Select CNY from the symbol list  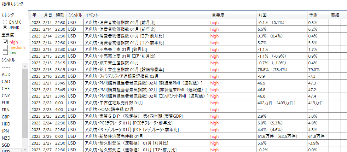pyautogui.click(x=6, y=96)
